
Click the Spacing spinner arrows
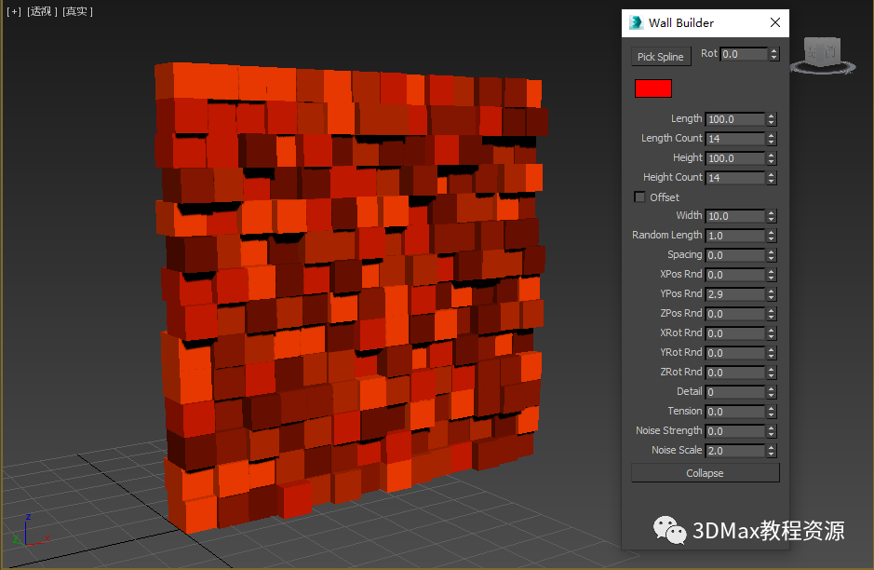(772, 255)
